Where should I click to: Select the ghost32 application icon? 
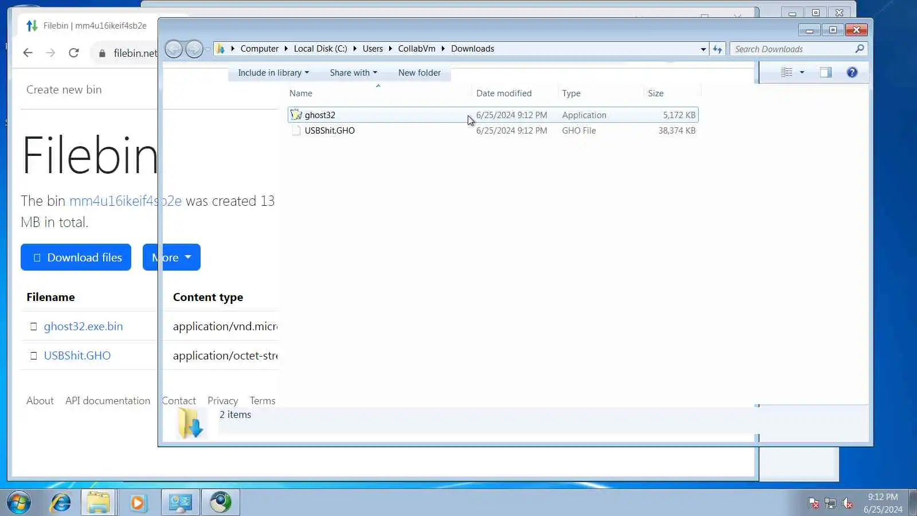click(x=296, y=115)
